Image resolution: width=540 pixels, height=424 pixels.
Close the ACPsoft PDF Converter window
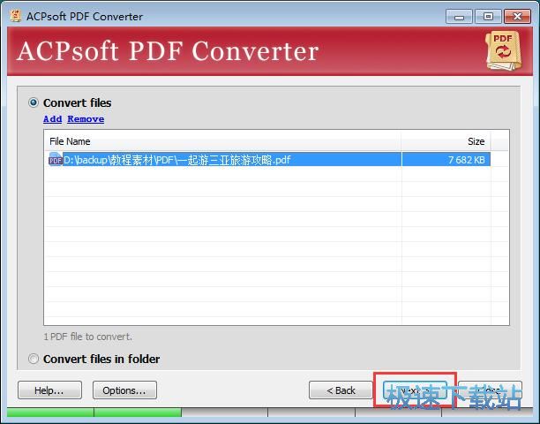[517, 16]
